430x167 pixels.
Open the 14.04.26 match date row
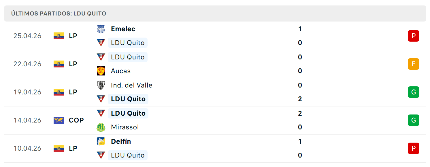pos(215,120)
